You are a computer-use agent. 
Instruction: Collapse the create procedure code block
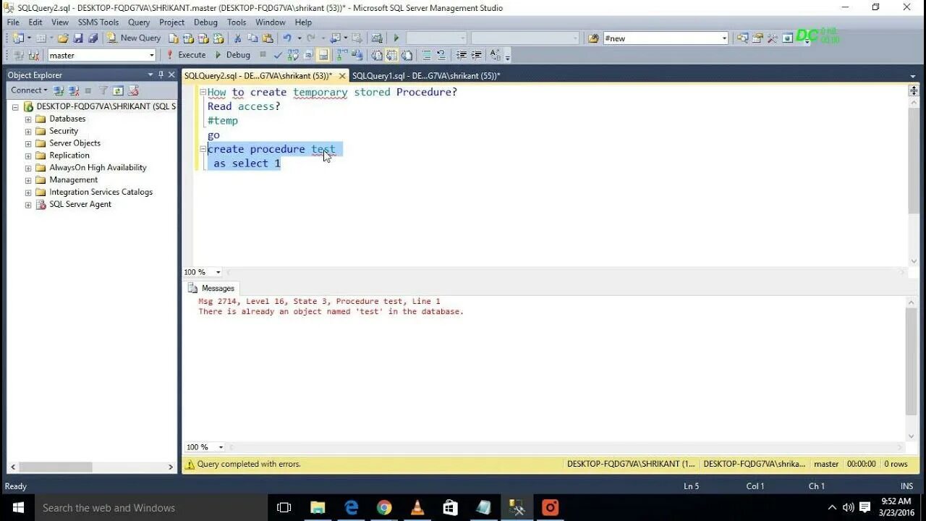pyautogui.click(x=203, y=149)
